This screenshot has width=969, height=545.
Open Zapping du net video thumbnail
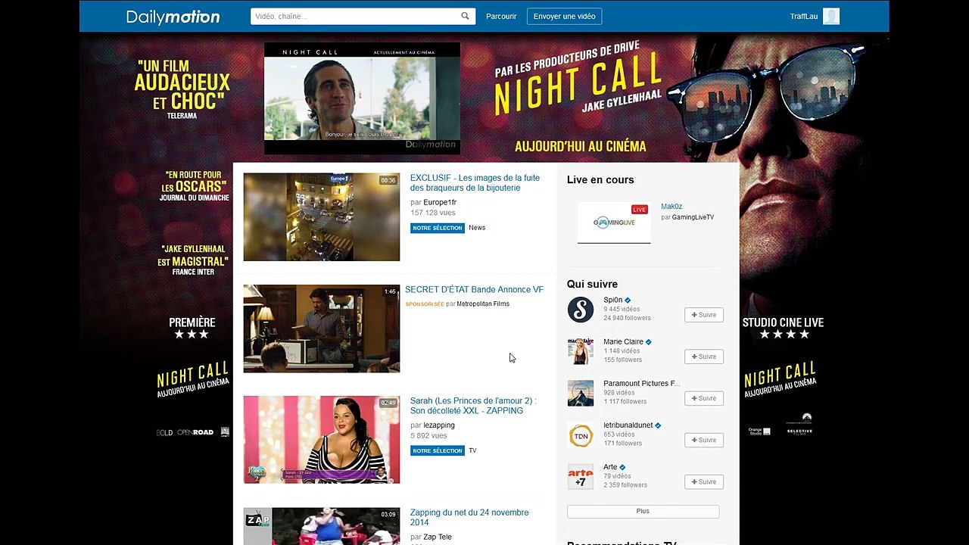coord(321,526)
